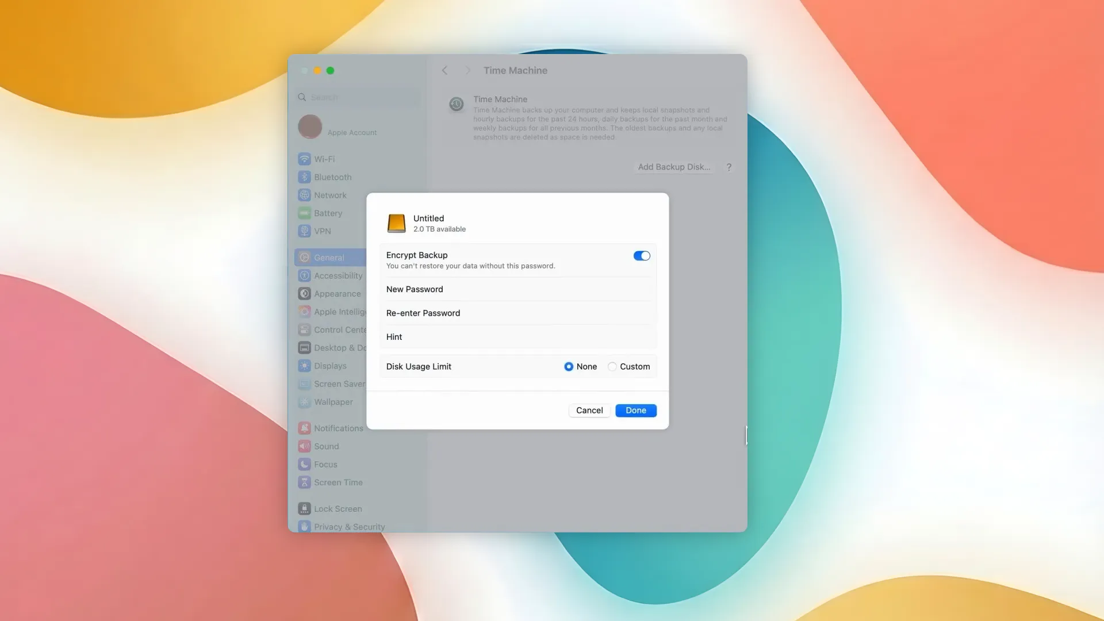Open the Time Machine help popup

[729, 167]
